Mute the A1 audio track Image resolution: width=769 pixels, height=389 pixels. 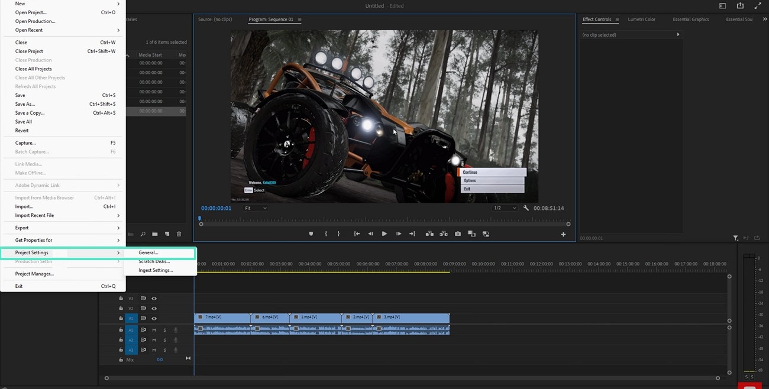pyautogui.click(x=154, y=330)
